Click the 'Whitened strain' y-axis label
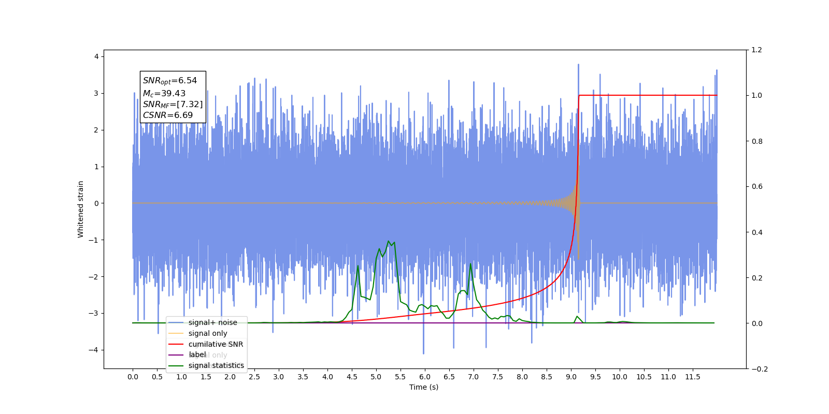829x414 pixels. pyautogui.click(x=80, y=209)
